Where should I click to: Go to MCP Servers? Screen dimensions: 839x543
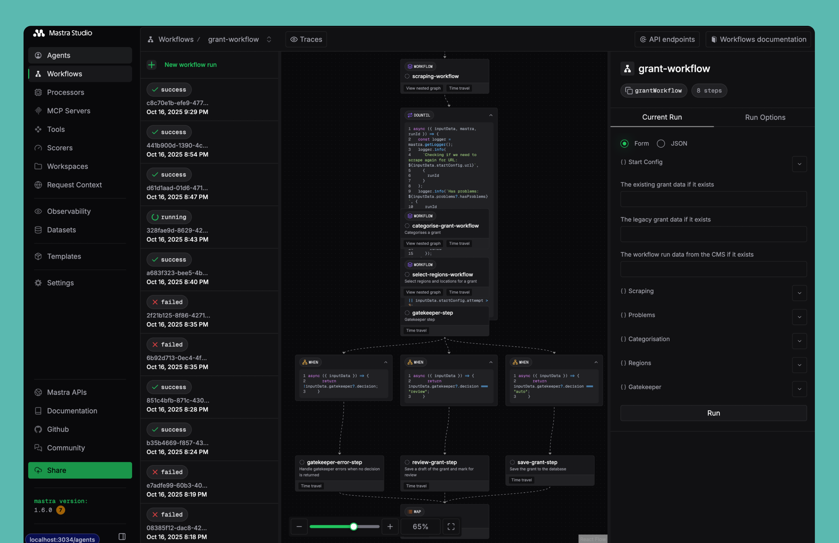coord(80,111)
